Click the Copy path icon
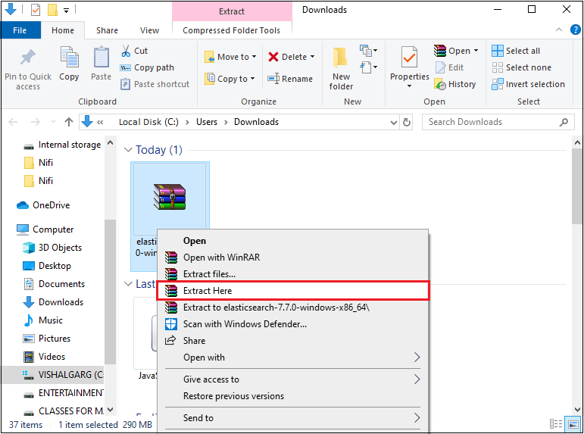Viewport: 584px width, 434px height. 125,68
